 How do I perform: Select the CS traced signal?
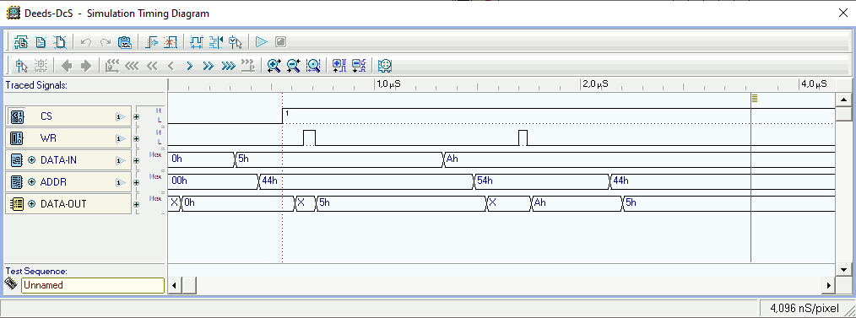pyautogui.click(x=68, y=116)
